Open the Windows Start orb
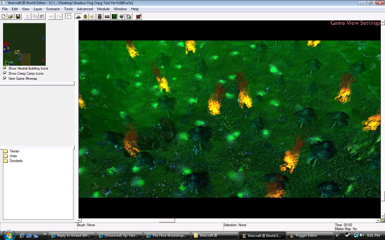Screen dimensions: 385x240 [x=8, y=235]
